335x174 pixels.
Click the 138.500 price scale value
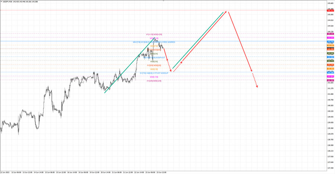tap(330, 145)
